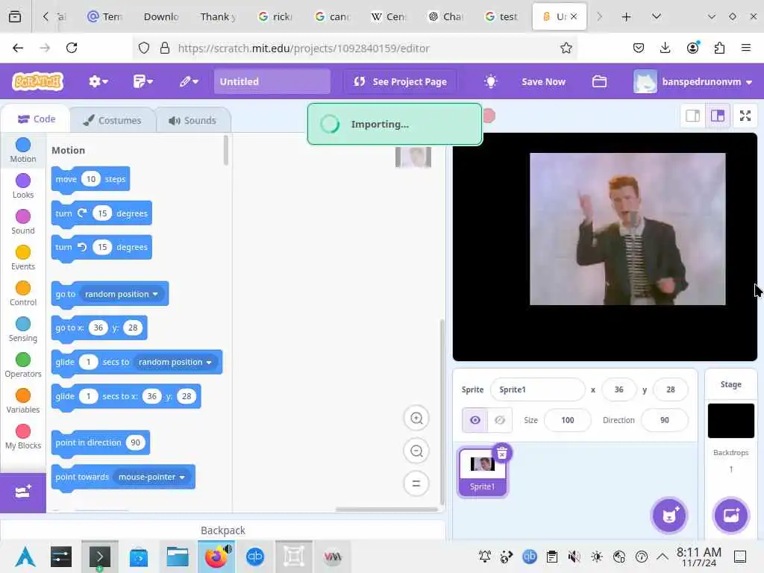Open My Stuff folder icon
This screenshot has height=573, width=764.
coord(599,81)
